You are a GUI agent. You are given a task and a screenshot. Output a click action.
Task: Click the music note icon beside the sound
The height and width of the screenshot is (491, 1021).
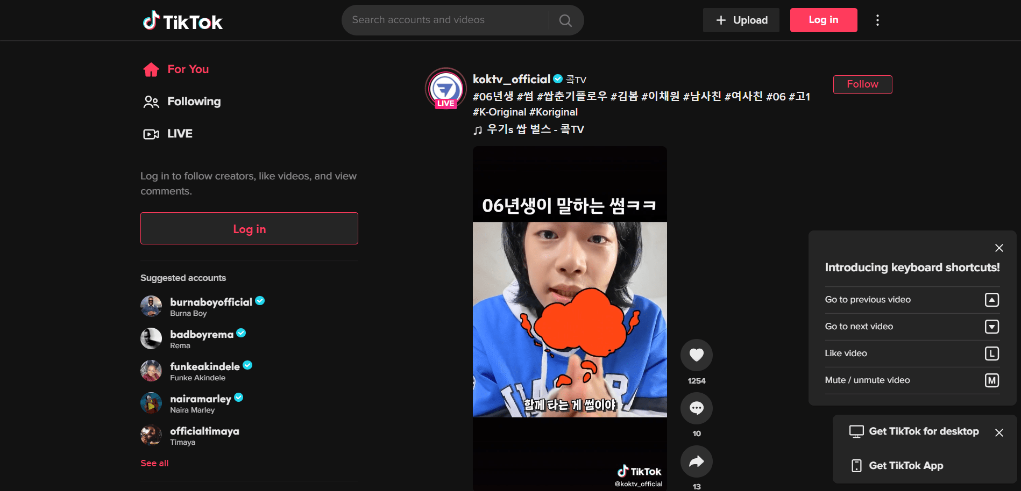tap(478, 130)
